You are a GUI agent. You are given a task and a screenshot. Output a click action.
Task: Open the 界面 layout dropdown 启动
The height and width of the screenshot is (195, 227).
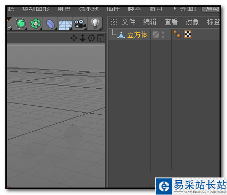pyautogui.click(x=211, y=9)
